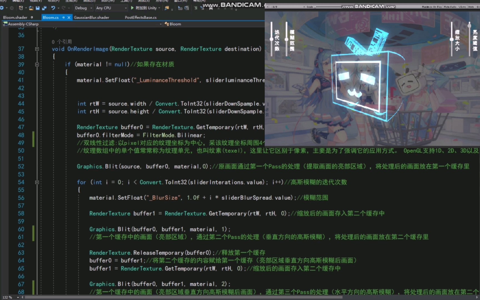Click the Navigate Backward arrow icon
The image size is (480, 300).
pyautogui.click(x=2, y=8)
